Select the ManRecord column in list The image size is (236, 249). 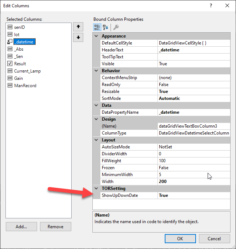[x=25, y=86]
